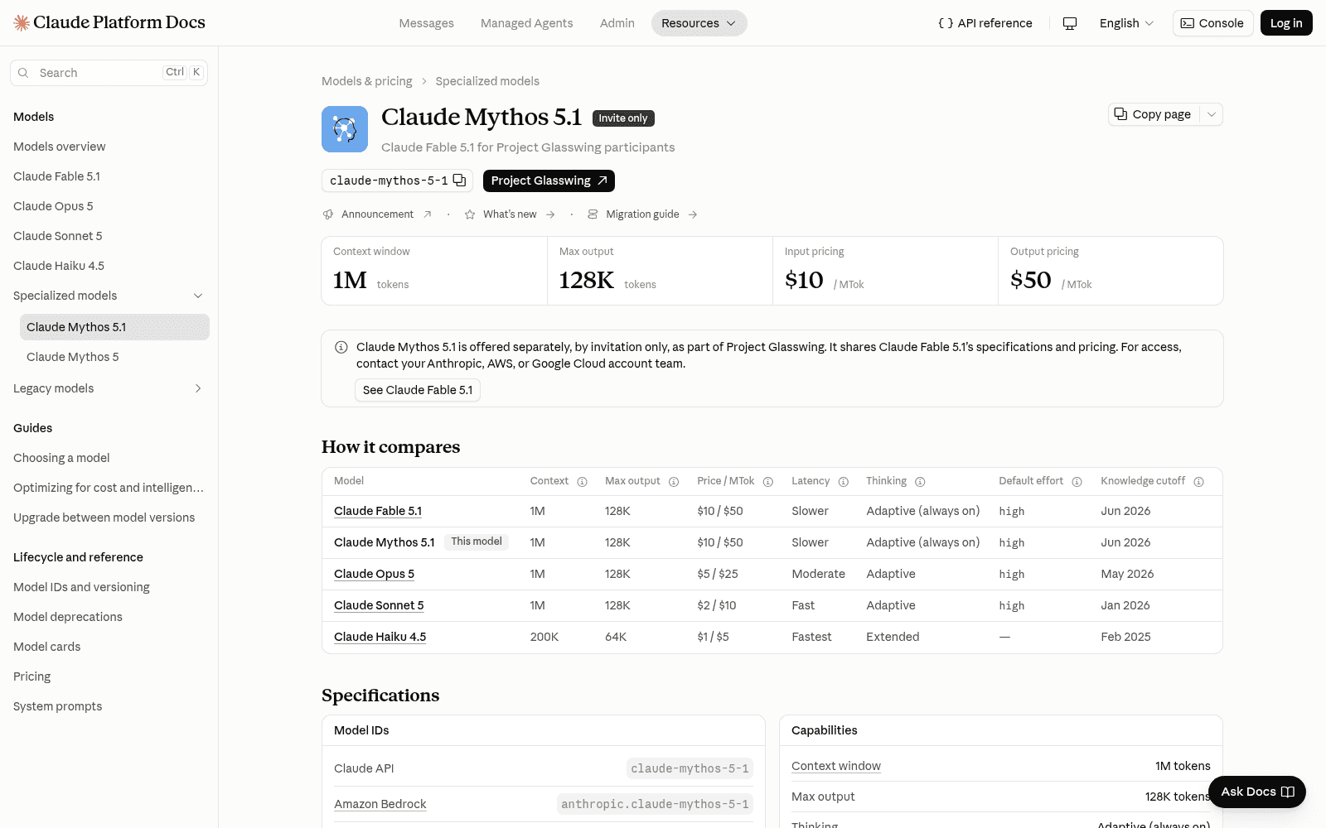
Task: Open the Copy page options chevron
Action: point(1212,114)
